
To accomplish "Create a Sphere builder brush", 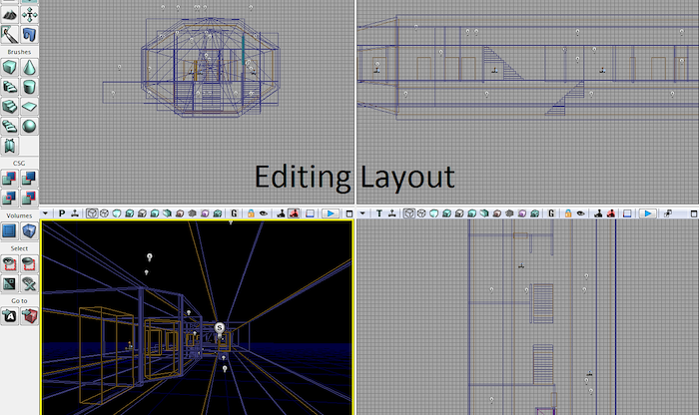I will click(x=29, y=126).
